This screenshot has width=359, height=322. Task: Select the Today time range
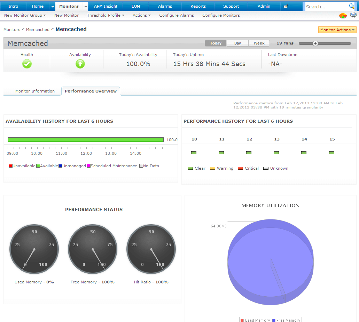pos(216,43)
